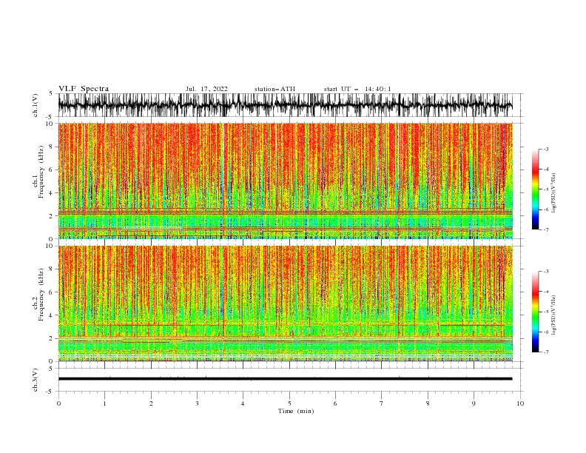The width and height of the screenshot is (586, 453).
Task: Click the ch.1 frequency axis 8 kHz tick label
Action: click(x=51, y=147)
